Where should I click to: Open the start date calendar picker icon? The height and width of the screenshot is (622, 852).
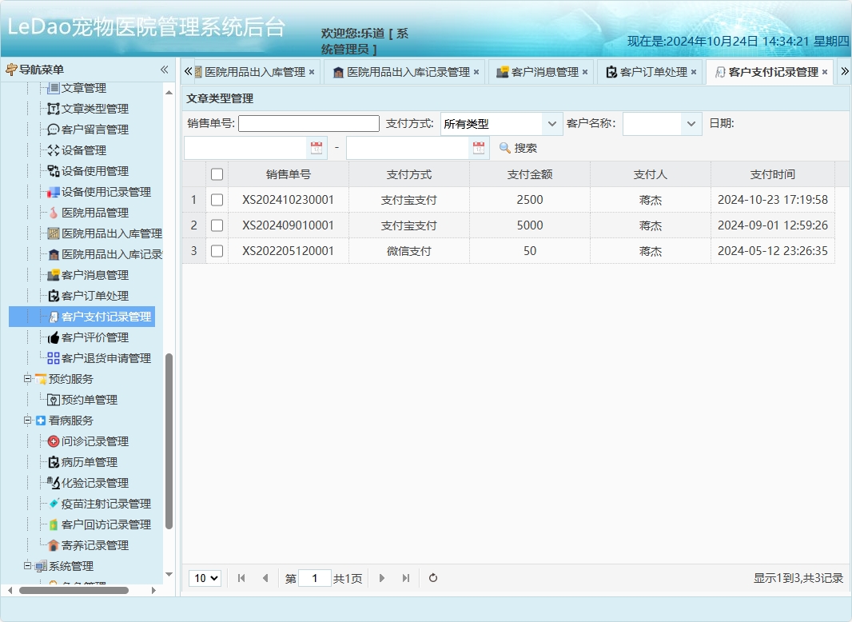pos(316,147)
